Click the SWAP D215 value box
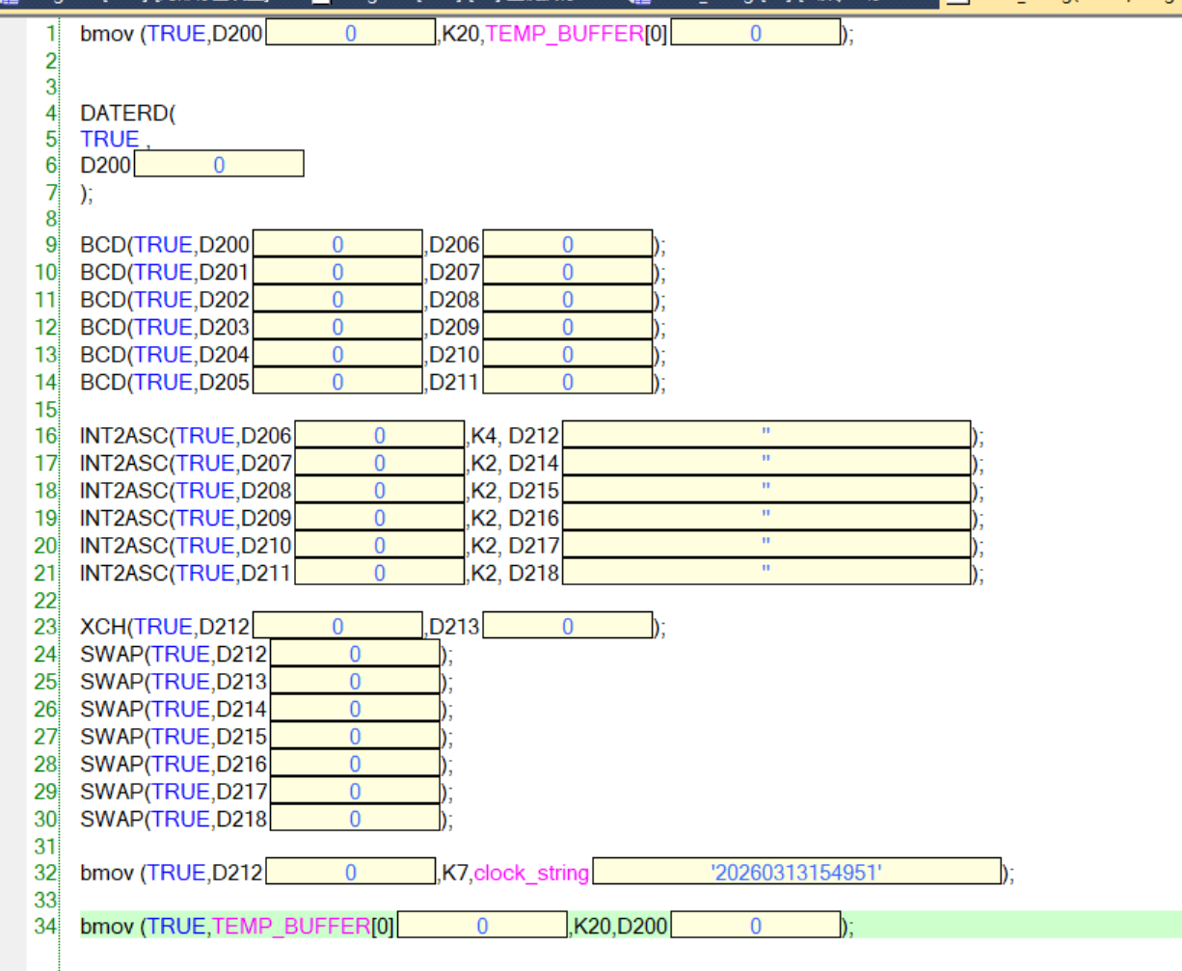The image size is (1182, 971). pos(355,737)
